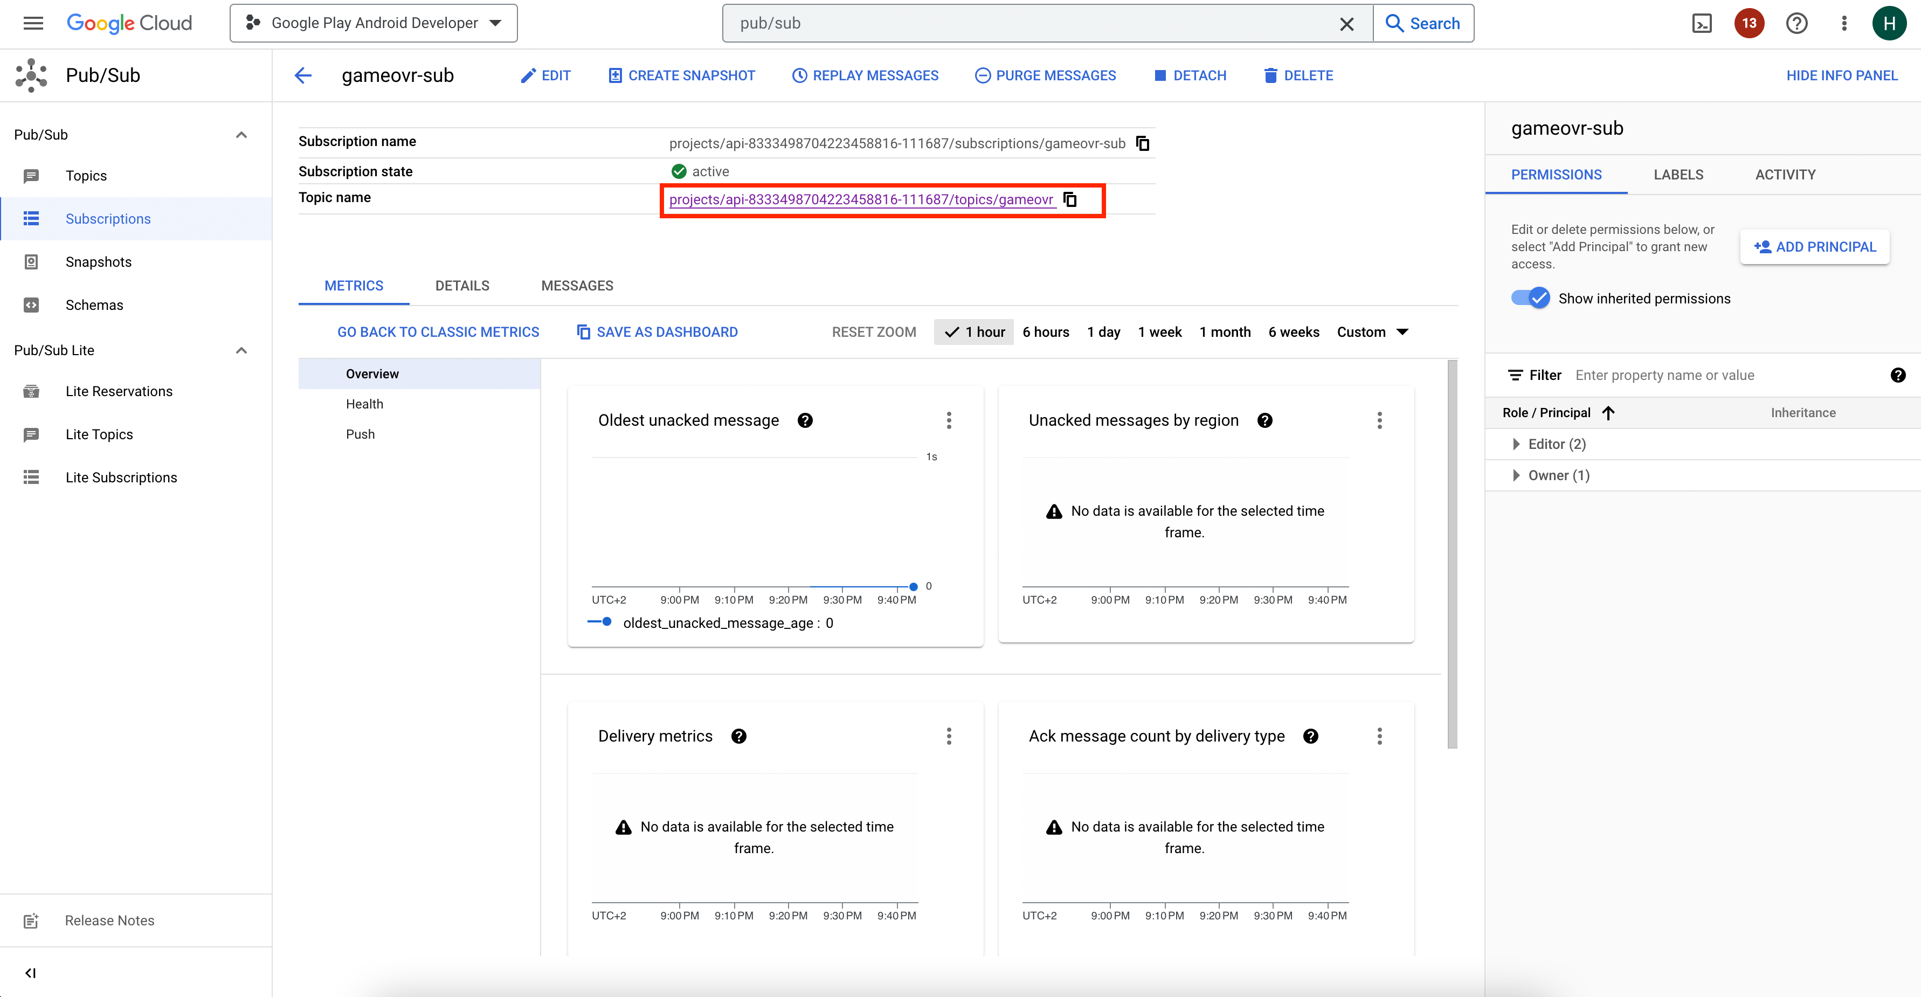Copy the subscription name to clipboard

[1143, 143]
